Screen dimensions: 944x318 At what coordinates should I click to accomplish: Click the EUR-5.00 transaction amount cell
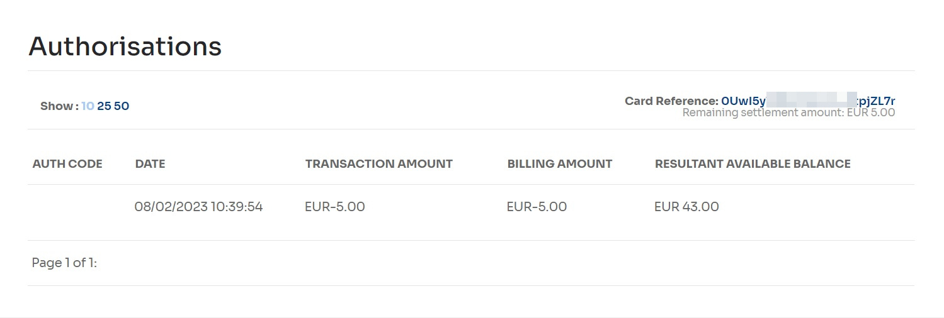[x=335, y=207]
